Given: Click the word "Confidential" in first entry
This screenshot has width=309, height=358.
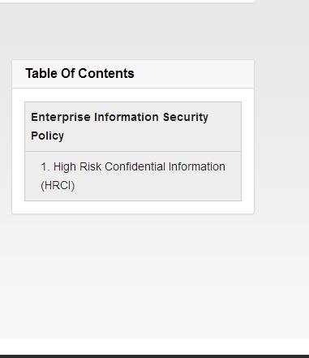Looking at the screenshot, I should (x=135, y=166).
